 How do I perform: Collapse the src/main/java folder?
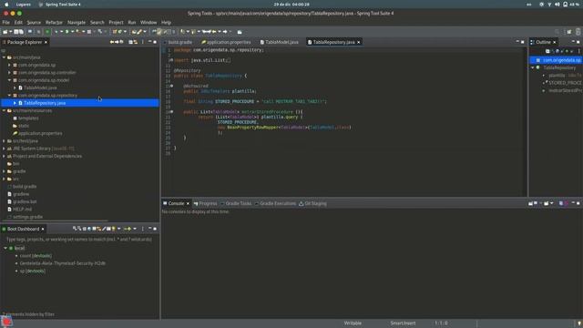pos(4,57)
